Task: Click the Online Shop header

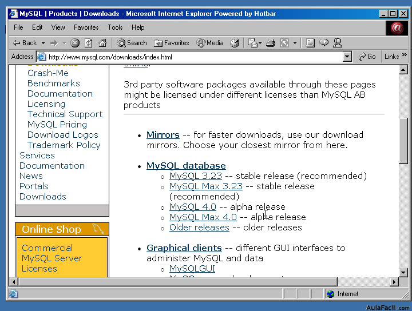Action: pyautogui.click(x=62, y=229)
